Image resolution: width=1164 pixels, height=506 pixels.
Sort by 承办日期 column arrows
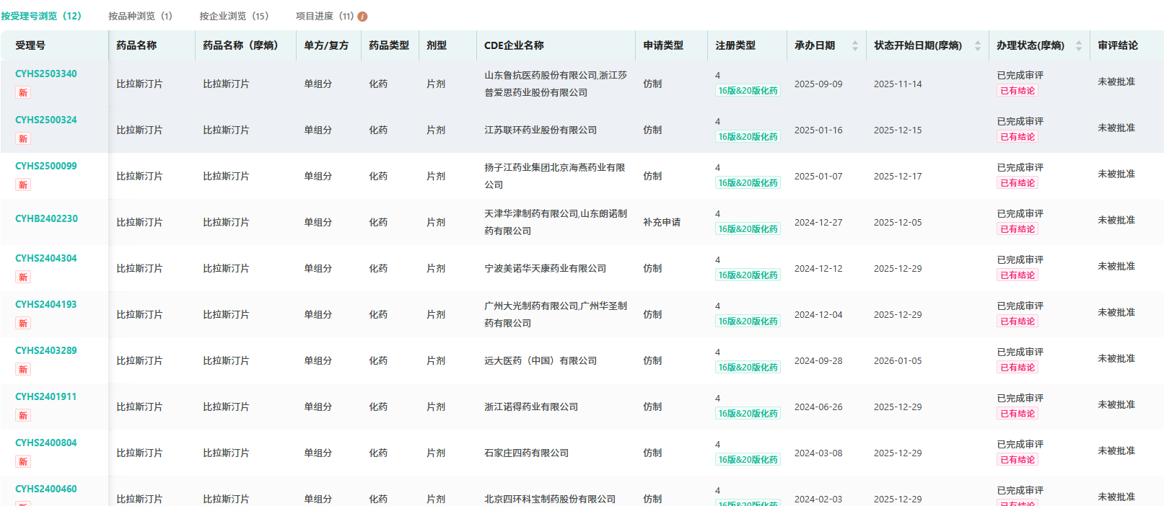854,45
